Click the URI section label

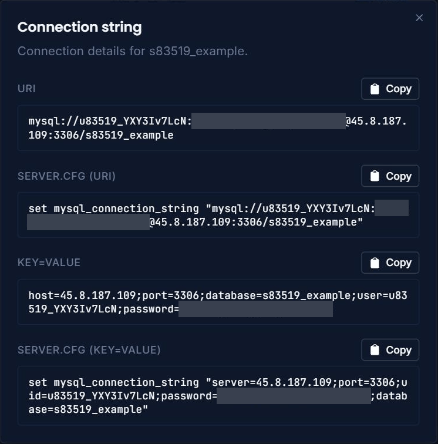[26, 89]
